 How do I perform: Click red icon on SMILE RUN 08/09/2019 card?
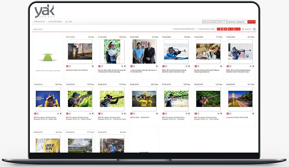tap(131, 114)
